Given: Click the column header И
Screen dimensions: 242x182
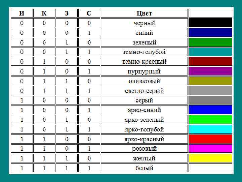Looking at the screenshot, I should tap(22, 13).
